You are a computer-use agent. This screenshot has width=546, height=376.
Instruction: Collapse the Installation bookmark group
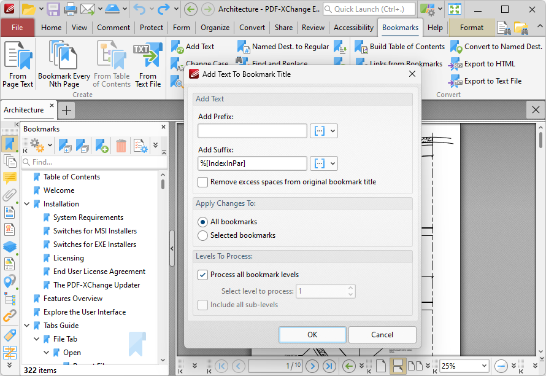tap(26, 203)
